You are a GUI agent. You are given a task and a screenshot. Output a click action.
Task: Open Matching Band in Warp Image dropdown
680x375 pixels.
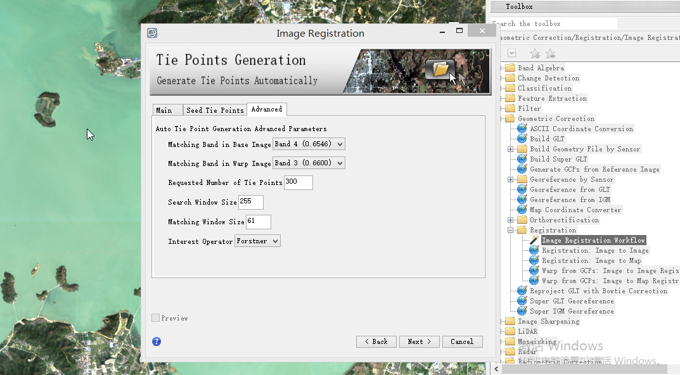309,163
